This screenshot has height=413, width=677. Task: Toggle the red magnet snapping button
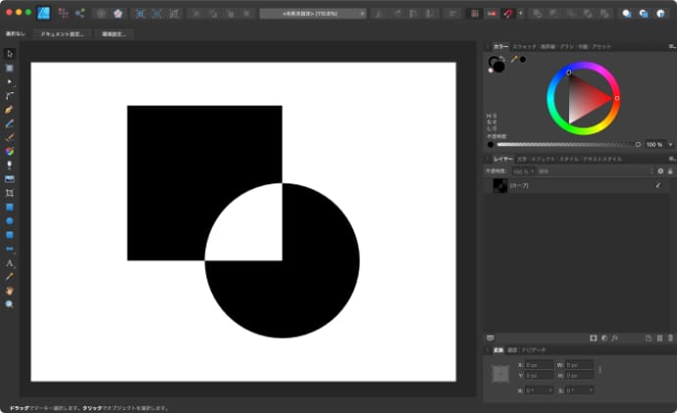click(507, 14)
